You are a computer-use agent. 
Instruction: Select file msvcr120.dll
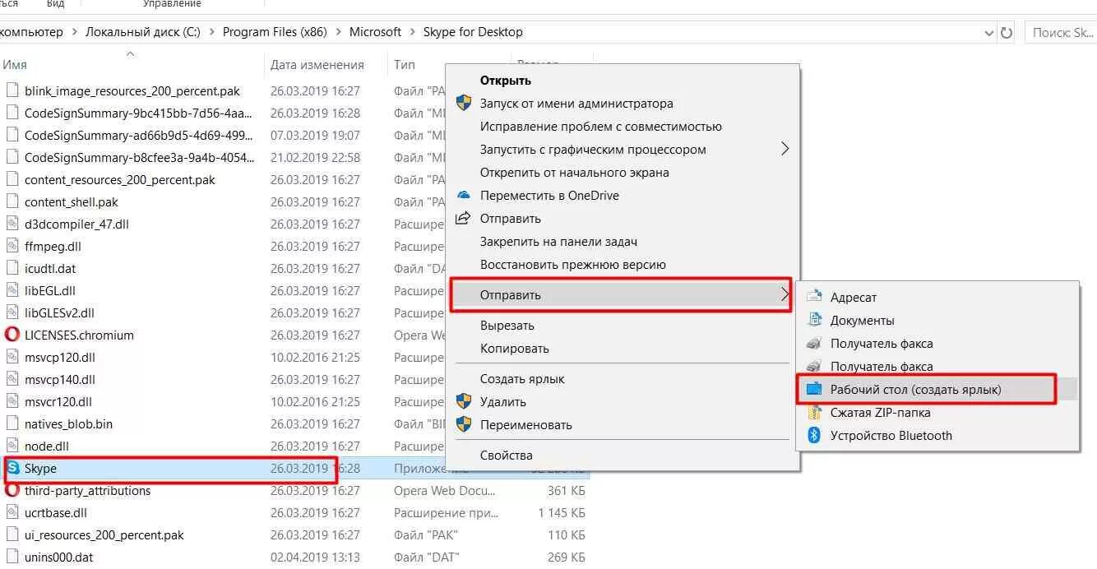[58, 402]
